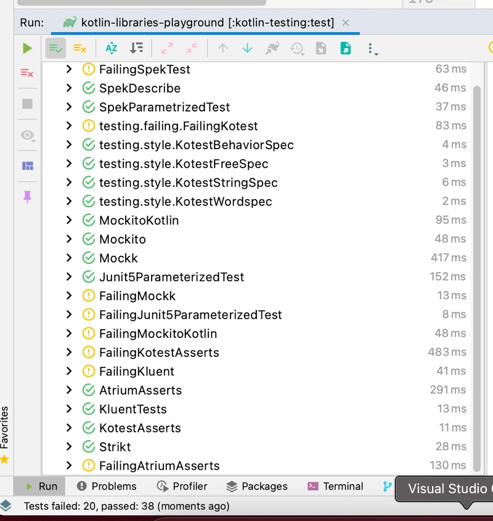Screen dimensions: 493x521
Task: Open the Favorites tool window
Action: [6, 431]
